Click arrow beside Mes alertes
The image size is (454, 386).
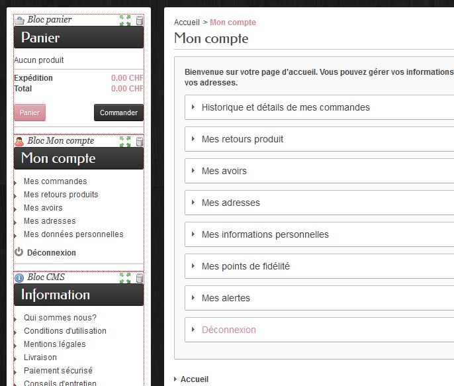(x=193, y=298)
